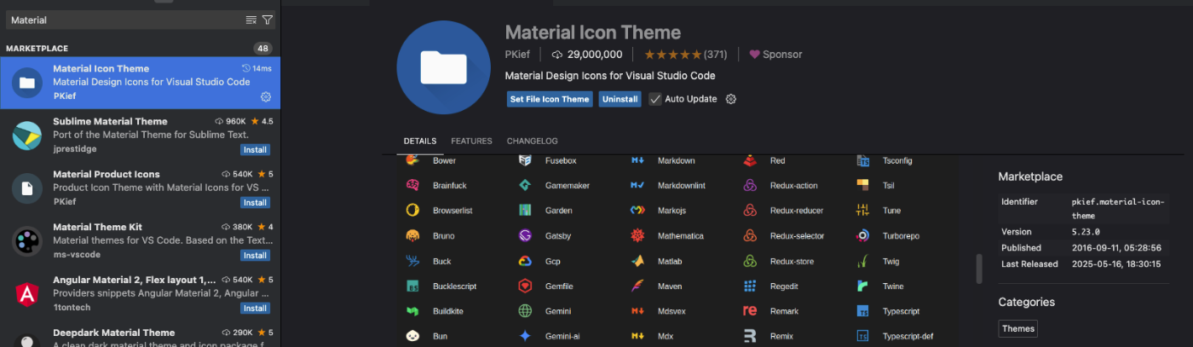Click the 48 results count badge
1193x347 pixels.
tap(262, 49)
